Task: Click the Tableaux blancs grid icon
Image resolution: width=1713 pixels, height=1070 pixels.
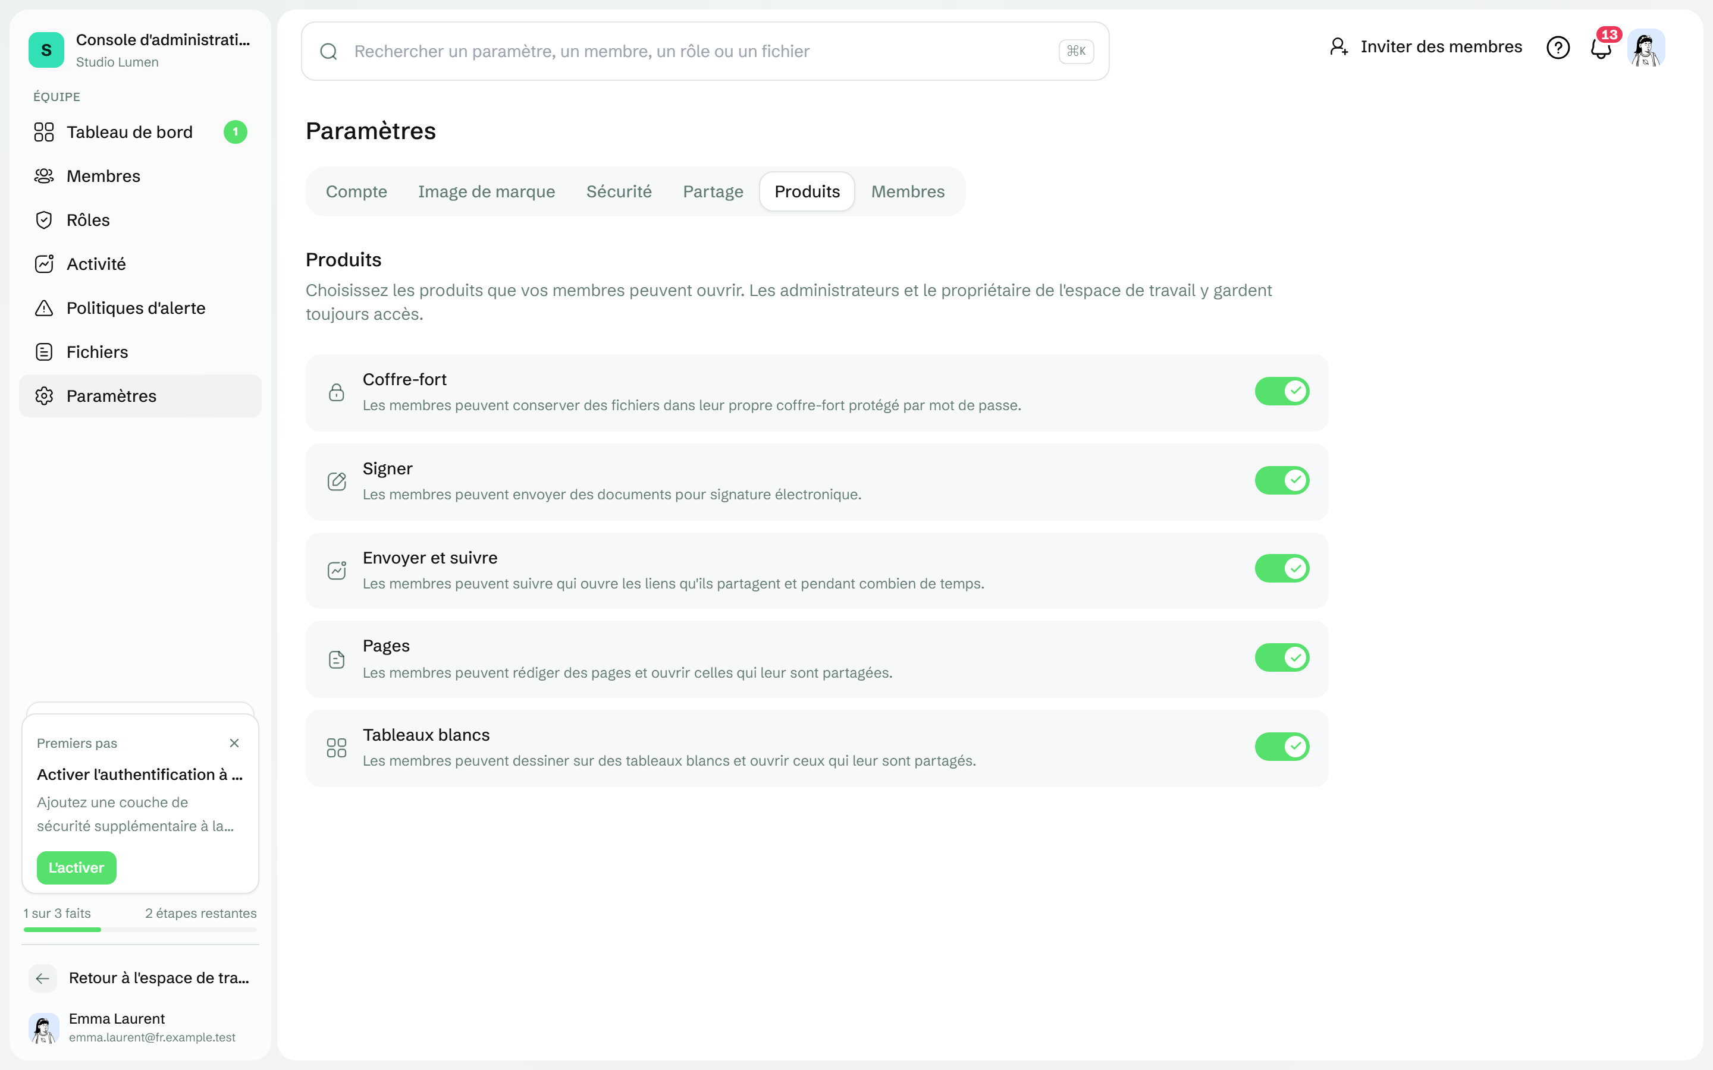Action: point(337,747)
